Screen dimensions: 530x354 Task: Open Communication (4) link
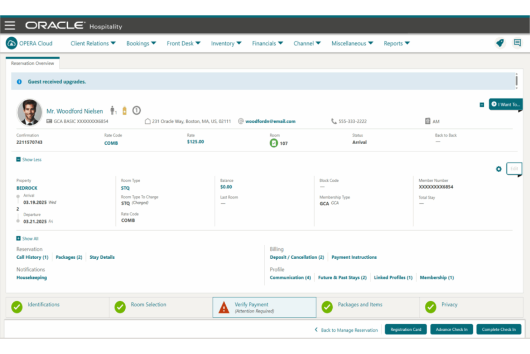(290, 278)
